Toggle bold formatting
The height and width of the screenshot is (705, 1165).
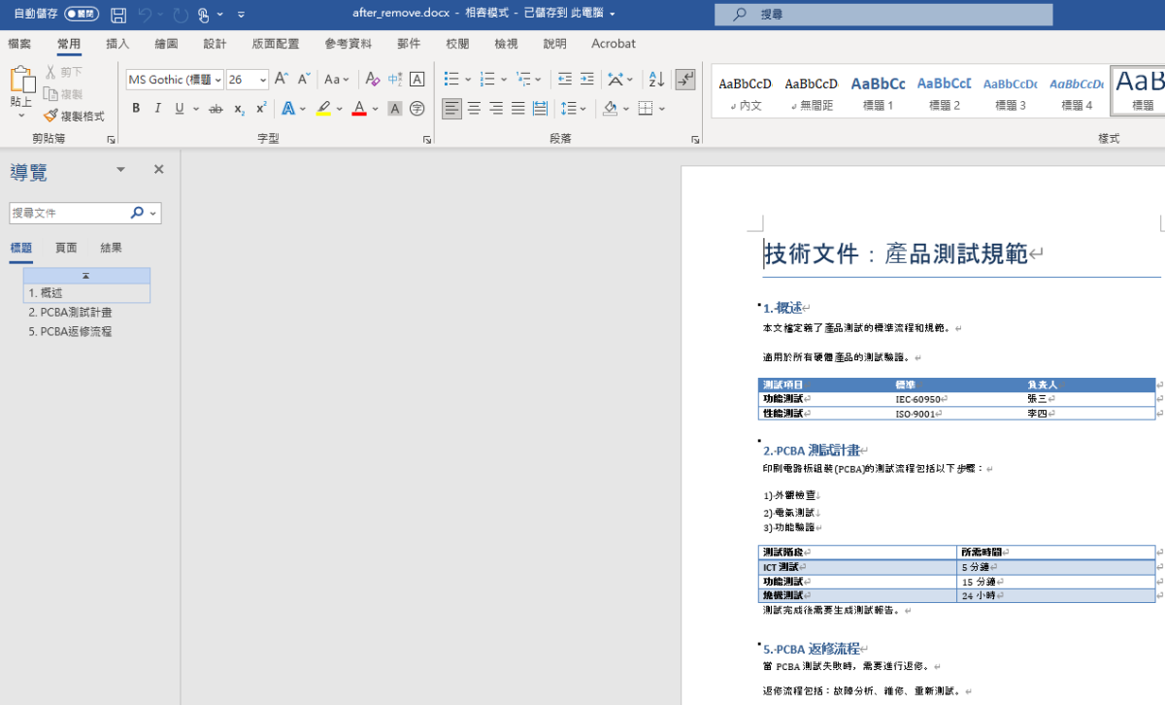click(136, 109)
